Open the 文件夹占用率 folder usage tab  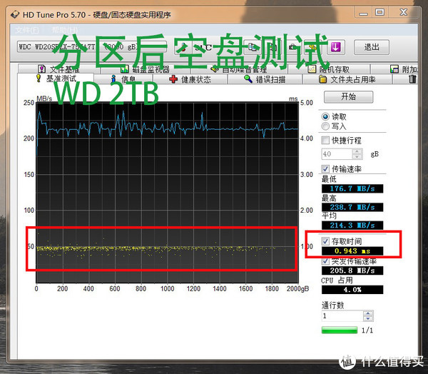347,79
